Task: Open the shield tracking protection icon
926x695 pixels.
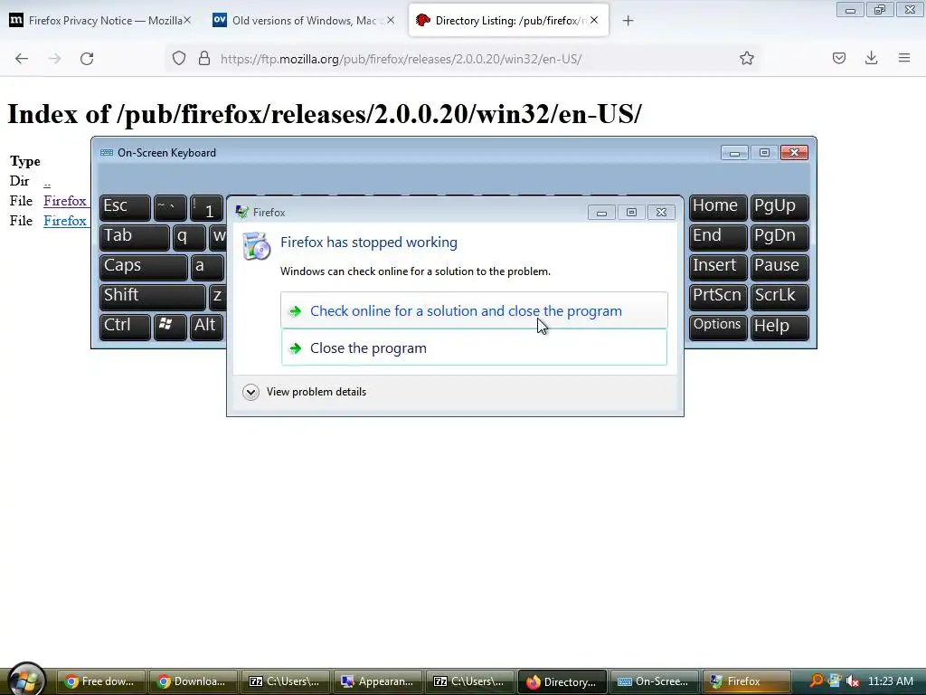Action: click(x=179, y=59)
